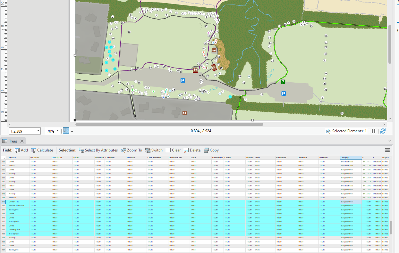
Task: Expand the snapping options arrow
Action: (72, 131)
